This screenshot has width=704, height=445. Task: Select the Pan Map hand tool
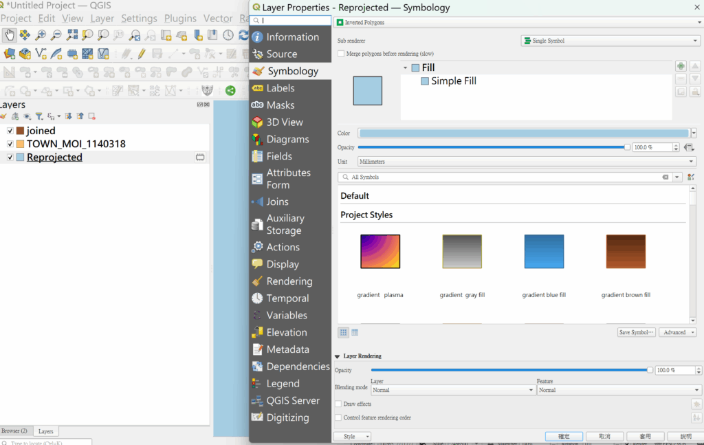click(x=9, y=35)
